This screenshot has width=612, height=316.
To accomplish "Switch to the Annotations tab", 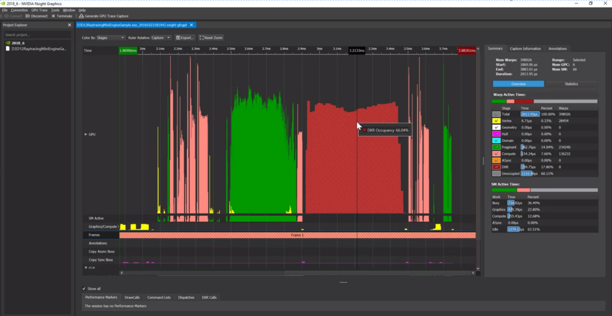I will point(557,49).
